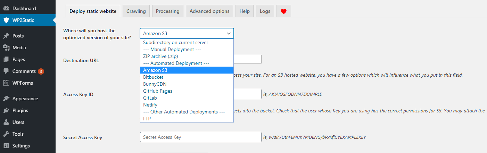The image size is (487, 153).
Task: Open Tools in sidebar
Action: click(x=28, y=134)
